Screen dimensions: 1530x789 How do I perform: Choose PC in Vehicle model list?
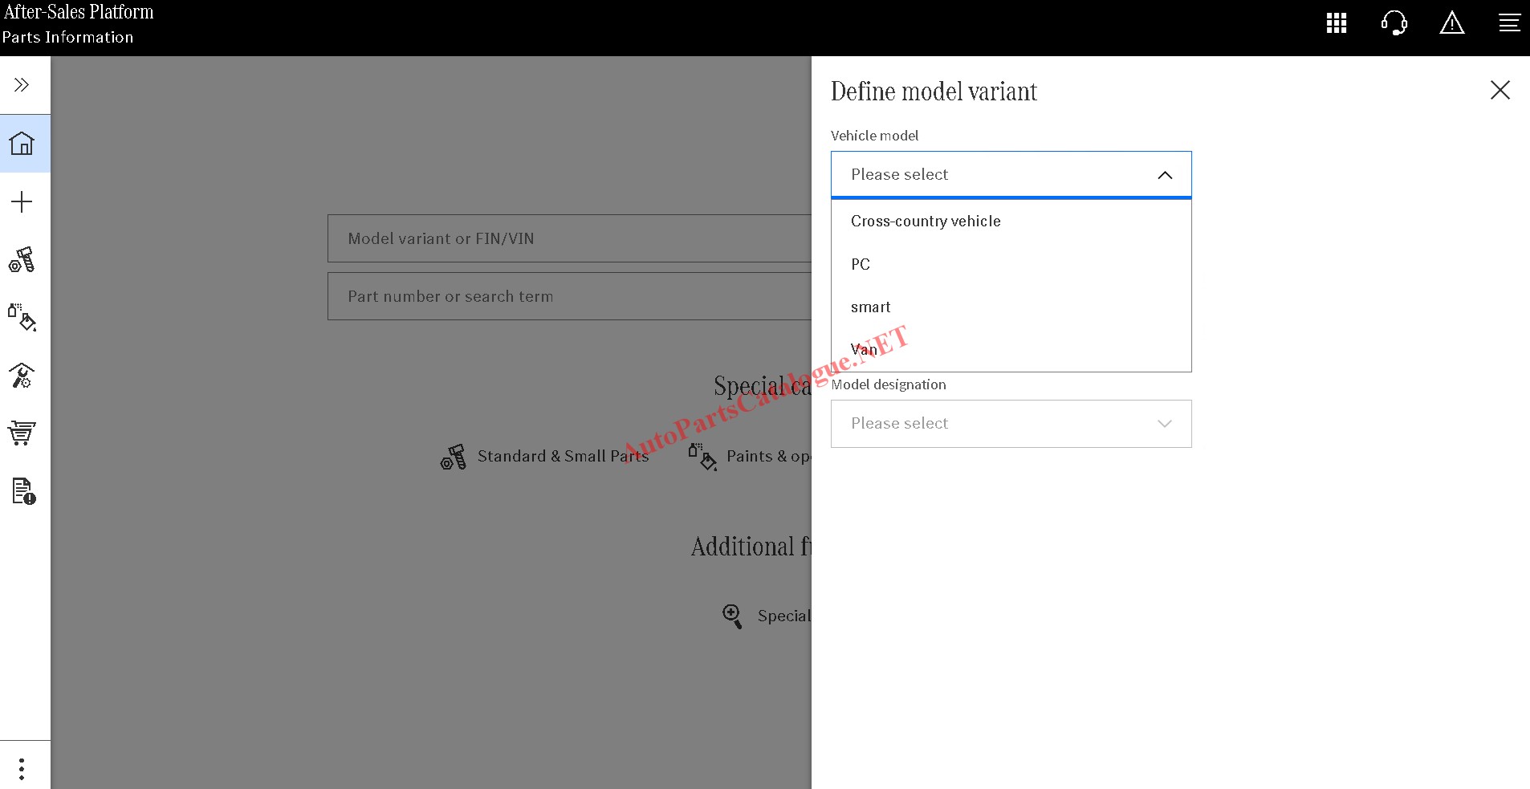click(x=861, y=265)
